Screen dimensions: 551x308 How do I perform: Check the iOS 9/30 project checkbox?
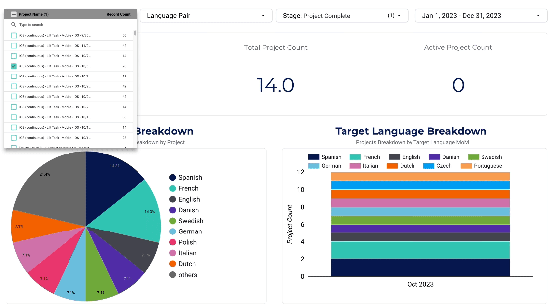click(x=14, y=35)
